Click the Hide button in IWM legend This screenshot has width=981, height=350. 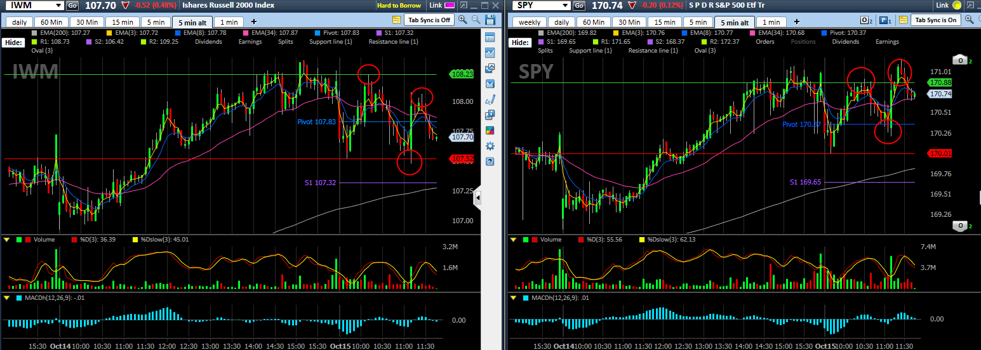tap(13, 42)
